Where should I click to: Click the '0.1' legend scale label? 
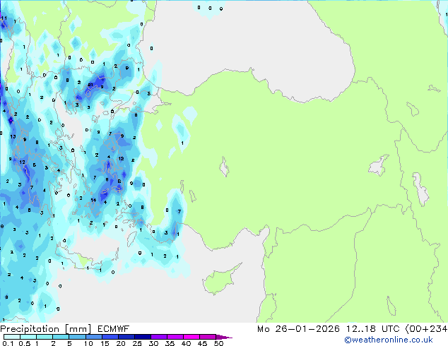[x=8, y=343]
